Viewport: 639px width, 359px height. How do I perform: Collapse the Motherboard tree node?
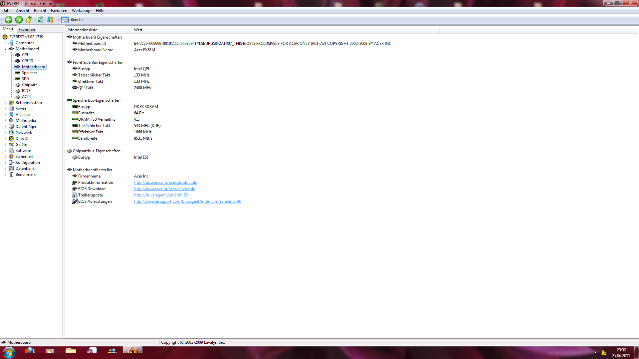(x=5, y=49)
